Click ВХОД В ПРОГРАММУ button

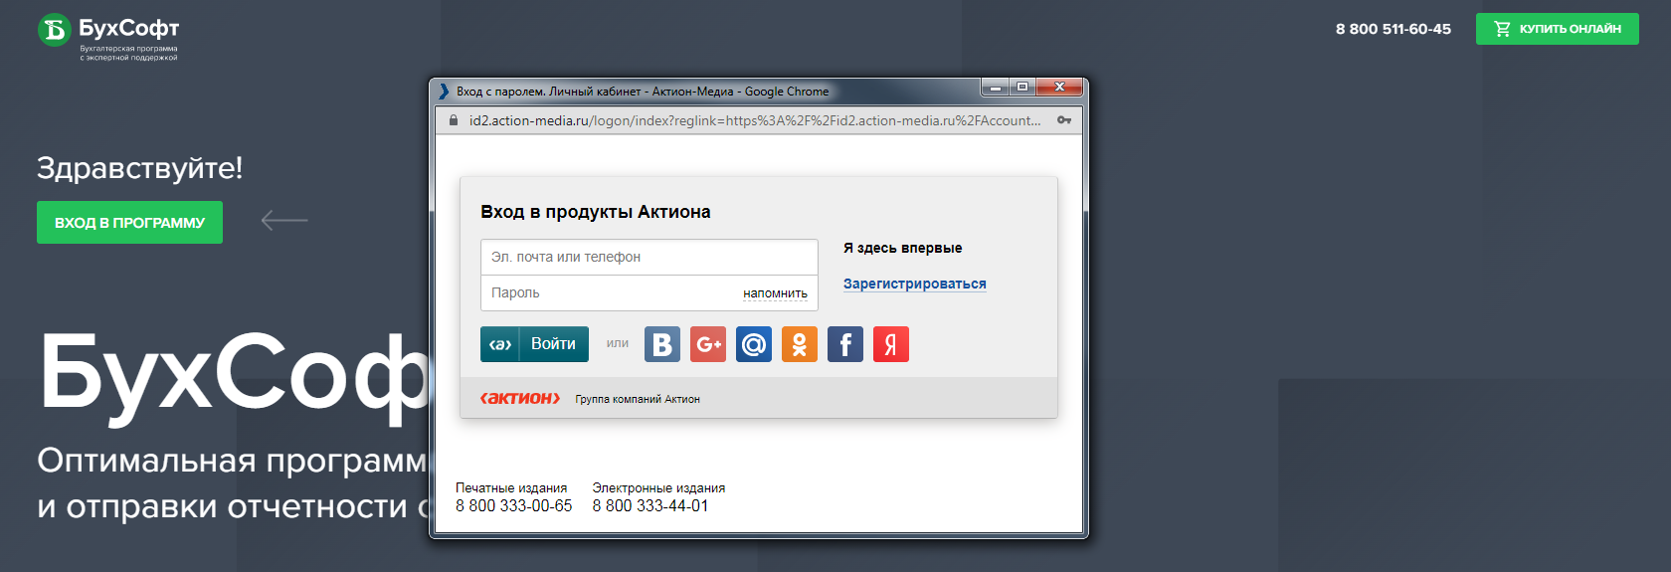coord(129,223)
